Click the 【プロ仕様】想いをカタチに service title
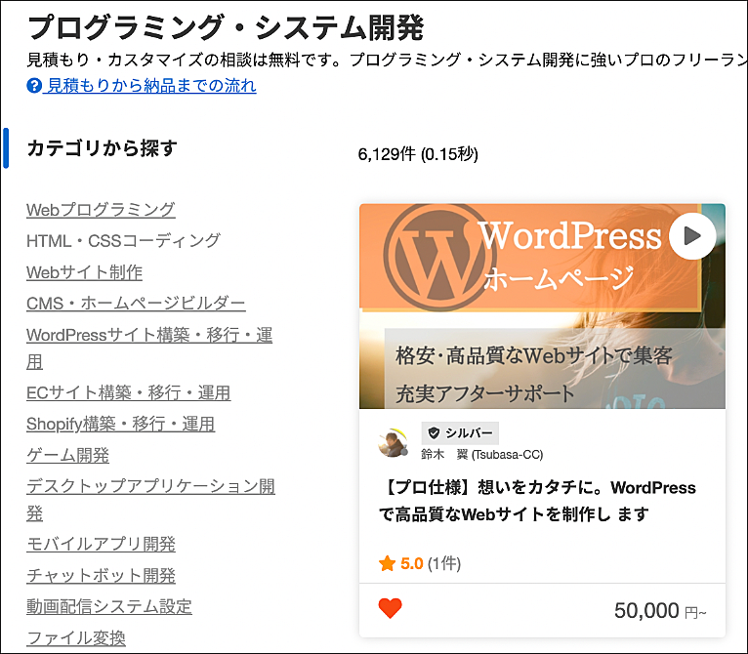 point(538,501)
